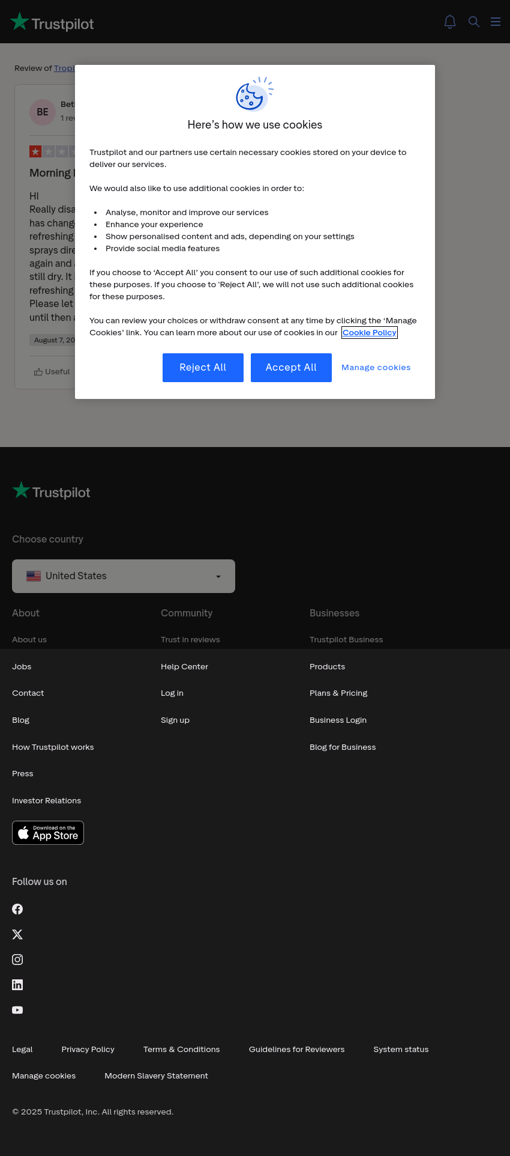Click the reviewed company link after 'Review of'

click(64, 68)
